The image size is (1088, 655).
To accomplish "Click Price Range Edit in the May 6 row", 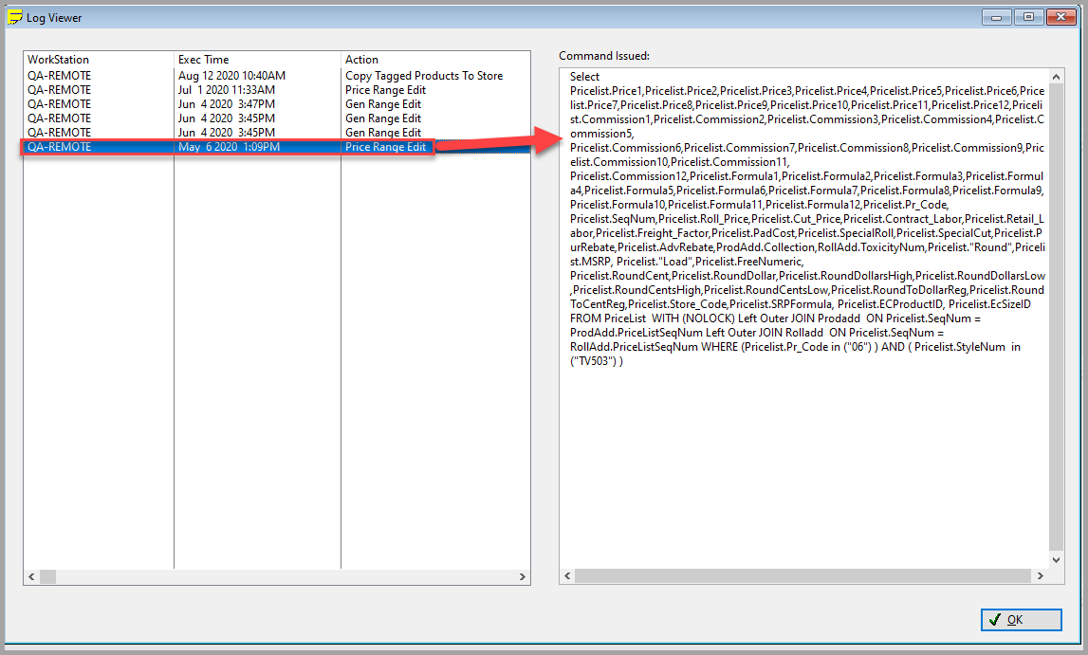I will (x=386, y=147).
